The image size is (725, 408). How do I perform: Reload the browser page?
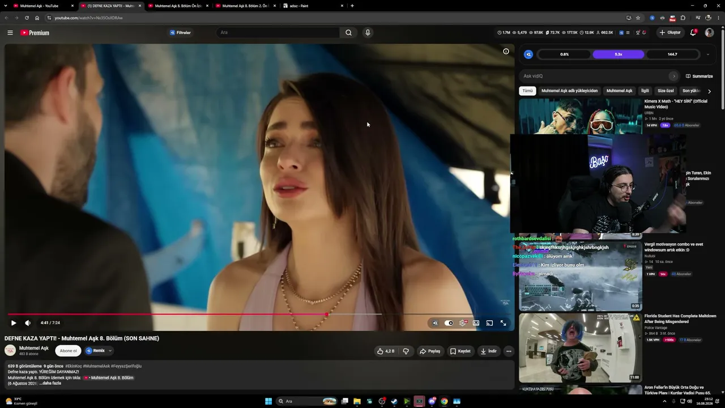[27, 18]
